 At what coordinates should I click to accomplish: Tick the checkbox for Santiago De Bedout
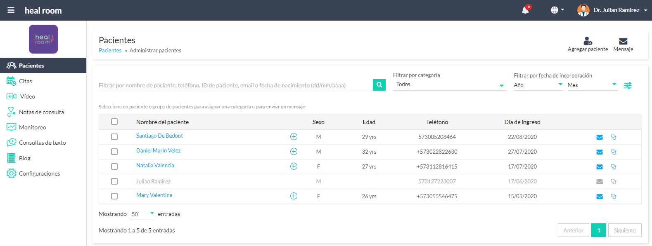pos(114,137)
